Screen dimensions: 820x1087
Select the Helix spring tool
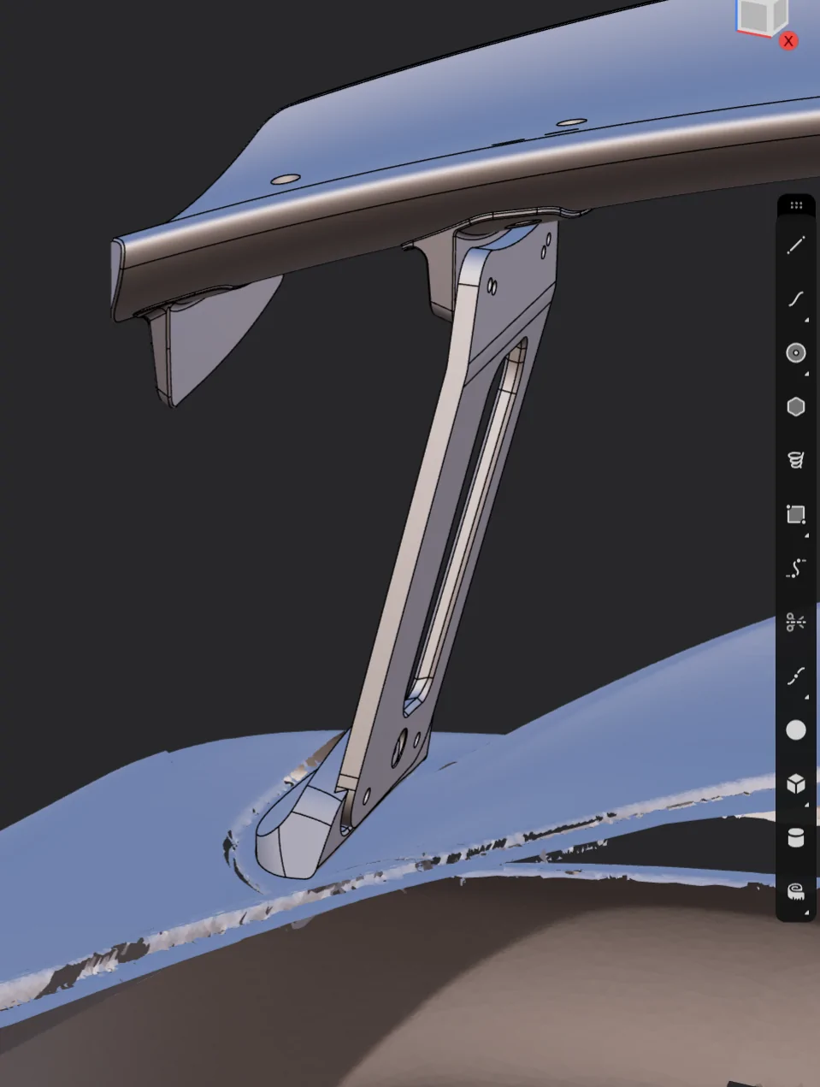coord(796,461)
